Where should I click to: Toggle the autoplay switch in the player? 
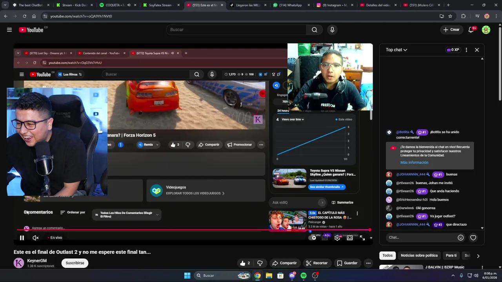(313, 238)
